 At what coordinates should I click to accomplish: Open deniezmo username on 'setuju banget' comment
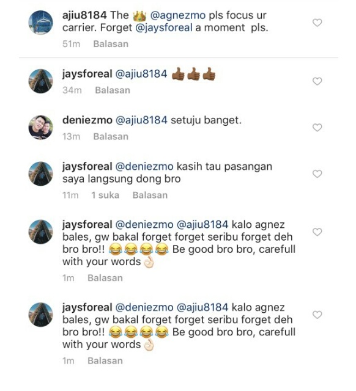coord(87,120)
